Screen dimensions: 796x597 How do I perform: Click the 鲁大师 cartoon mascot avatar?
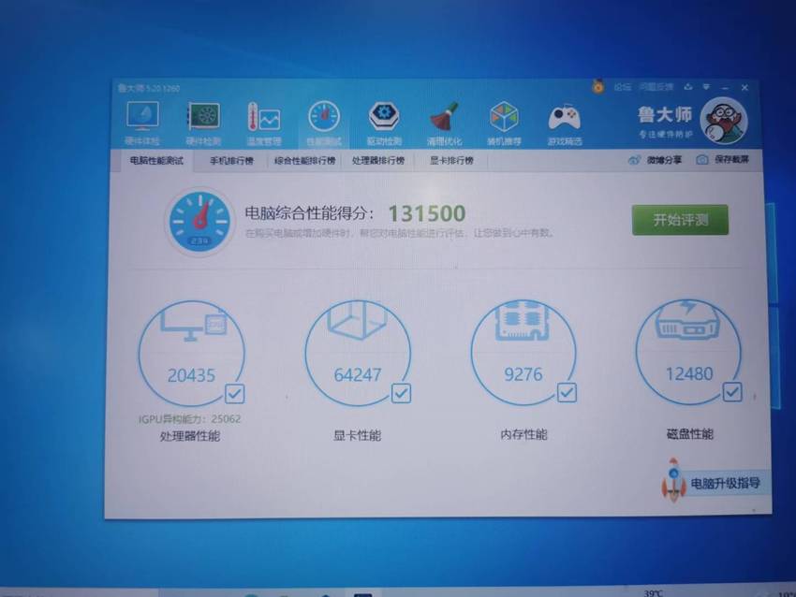point(724,121)
